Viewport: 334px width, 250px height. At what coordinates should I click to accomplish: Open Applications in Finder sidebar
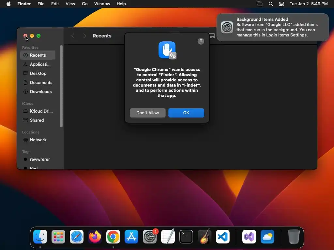(x=38, y=64)
